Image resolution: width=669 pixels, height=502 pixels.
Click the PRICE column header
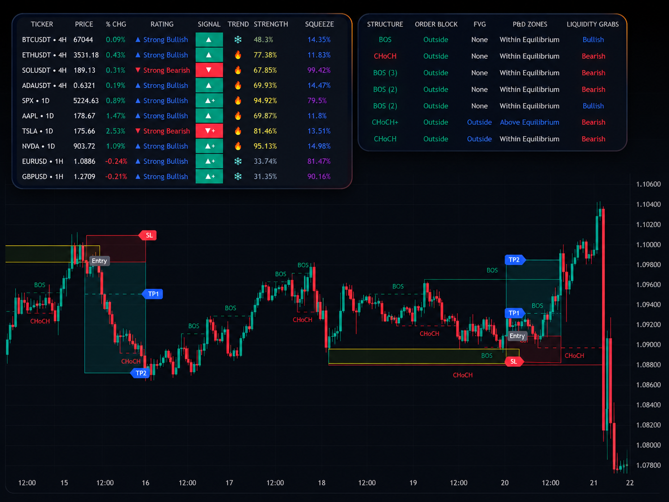(x=84, y=24)
